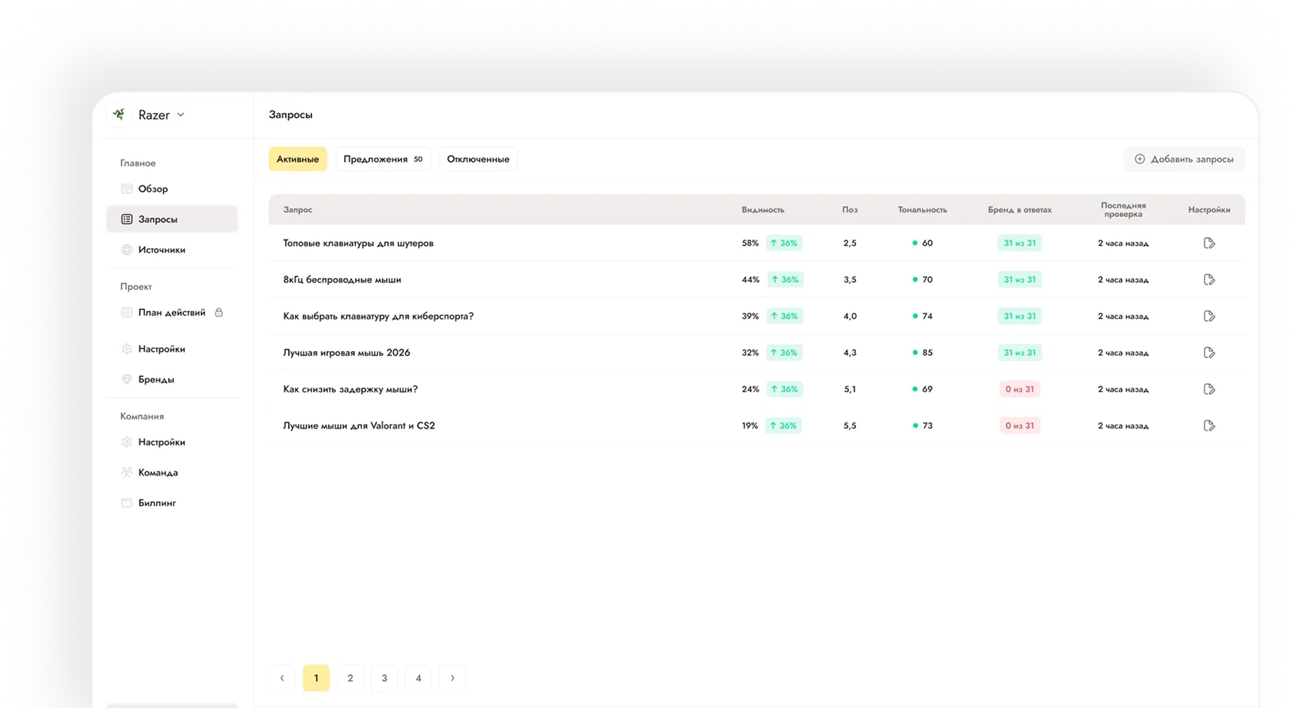The image size is (1294, 708).
Task: Go to next page arrow
Action: click(x=452, y=678)
